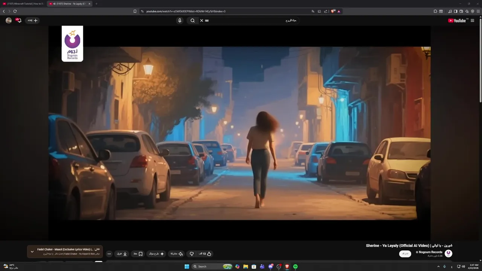The height and width of the screenshot is (271, 482).
Task: Click the share page icon in address bar
Action: tap(325, 11)
